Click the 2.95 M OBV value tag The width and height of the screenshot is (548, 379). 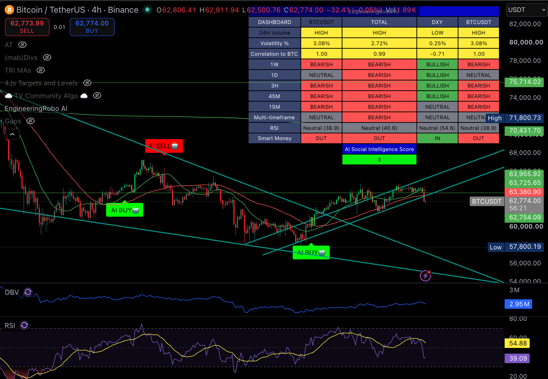(x=518, y=304)
